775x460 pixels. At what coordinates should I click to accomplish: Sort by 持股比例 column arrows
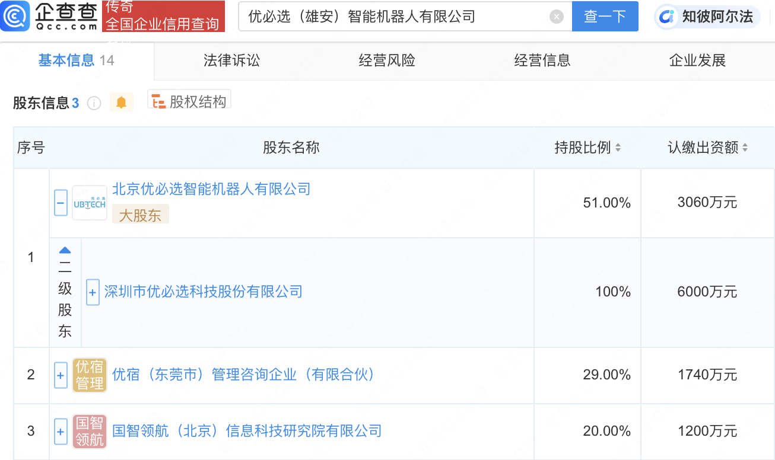tap(618, 148)
